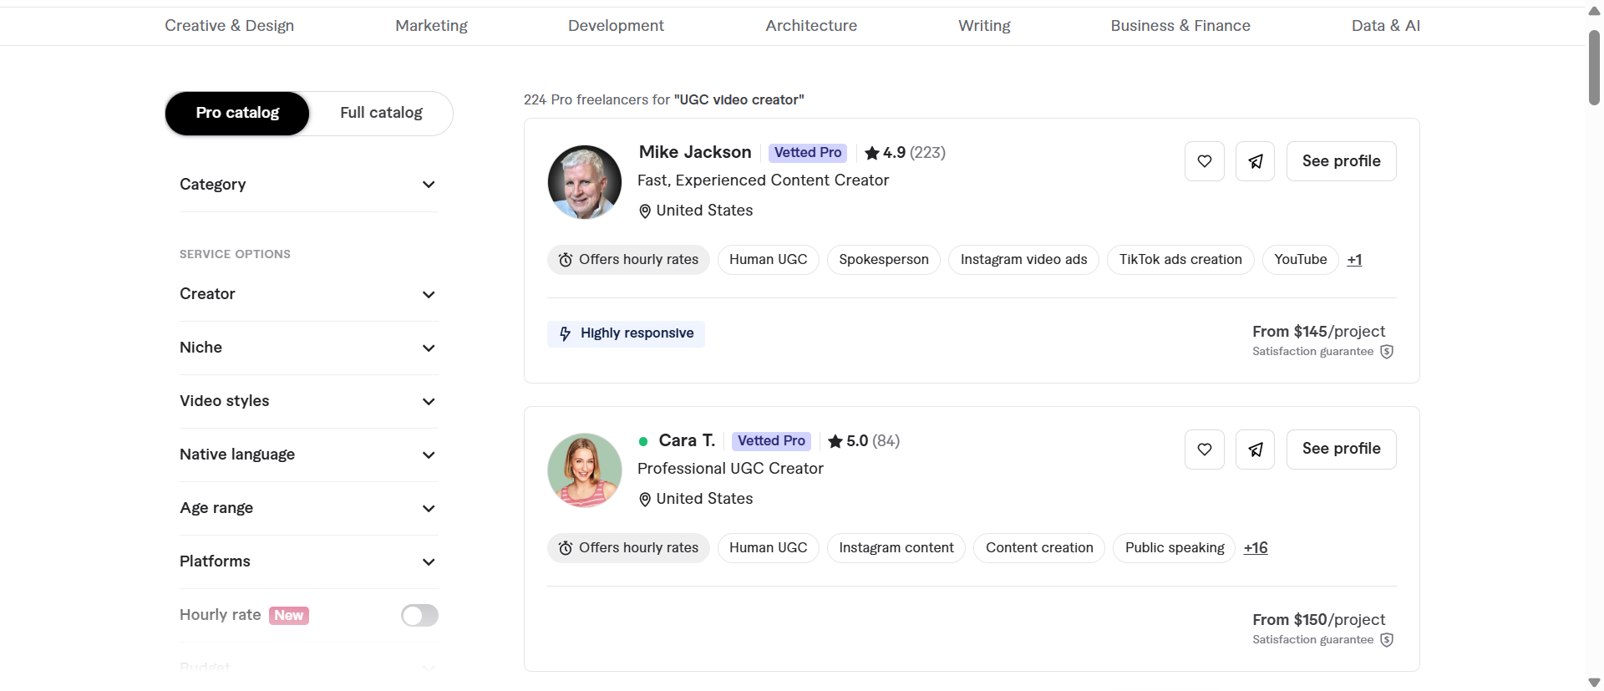The height and width of the screenshot is (691, 1604).
Task: Click the star rating icon for Cara T.
Action: tap(835, 441)
